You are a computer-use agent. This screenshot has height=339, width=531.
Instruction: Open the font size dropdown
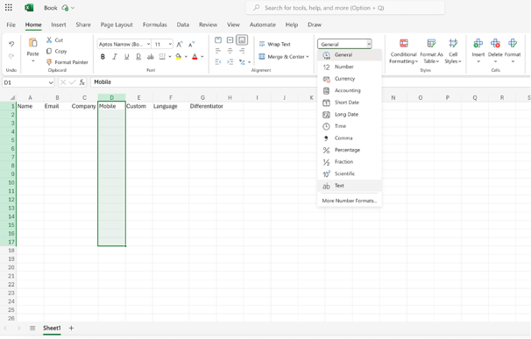click(x=170, y=44)
